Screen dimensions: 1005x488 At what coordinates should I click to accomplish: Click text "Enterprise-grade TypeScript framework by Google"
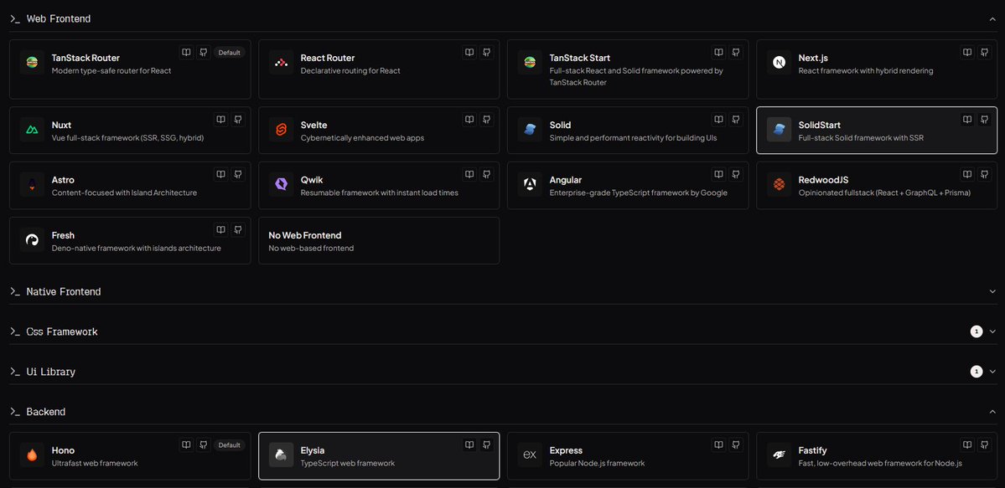pos(639,193)
